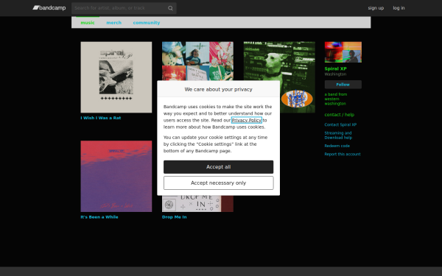Screen dimensions: 442x276
Task: Open the Drop Me In album cover
Action: click(197, 204)
